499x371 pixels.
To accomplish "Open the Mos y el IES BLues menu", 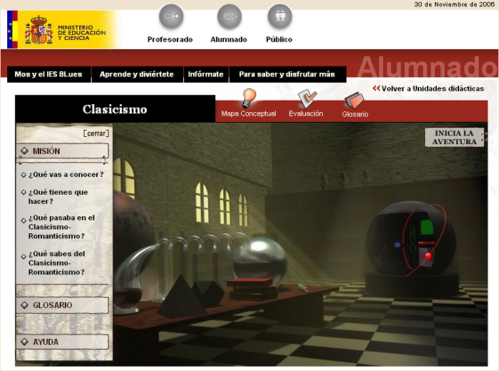I will [48, 74].
